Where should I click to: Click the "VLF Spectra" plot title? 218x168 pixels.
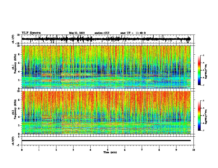(x=31, y=33)
